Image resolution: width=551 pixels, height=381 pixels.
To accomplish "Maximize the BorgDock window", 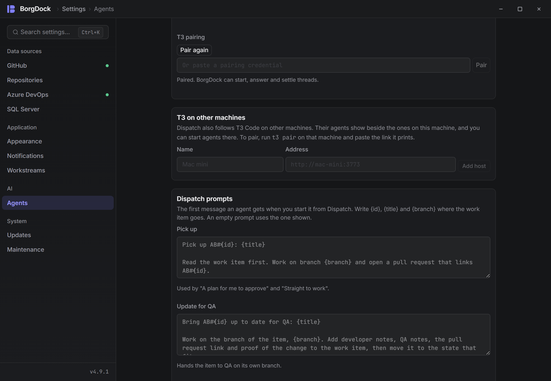I will click(x=520, y=9).
